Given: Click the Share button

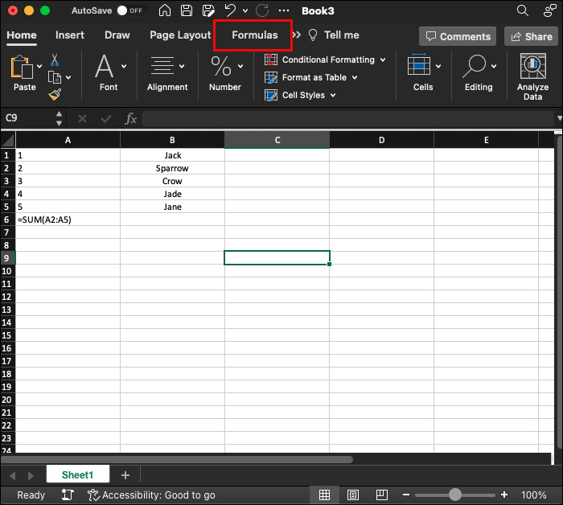Looking at the screenshot, I should click(x=529, y=36).
